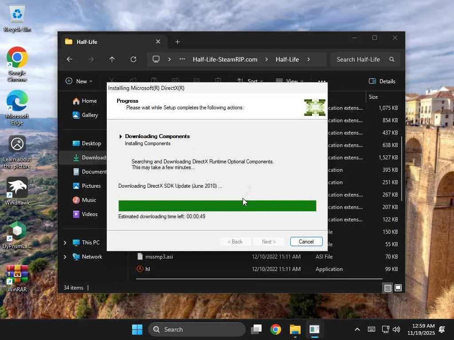This screenshot has height=340, width=454.
Task: Open Gallery in navigation pane
Action: pos(86,115)
